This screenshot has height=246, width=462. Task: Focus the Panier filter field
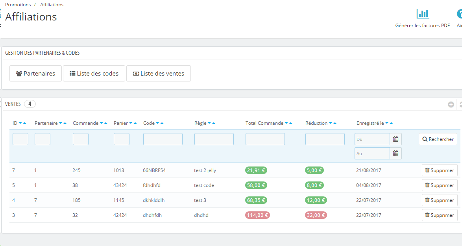click(122, 139)
